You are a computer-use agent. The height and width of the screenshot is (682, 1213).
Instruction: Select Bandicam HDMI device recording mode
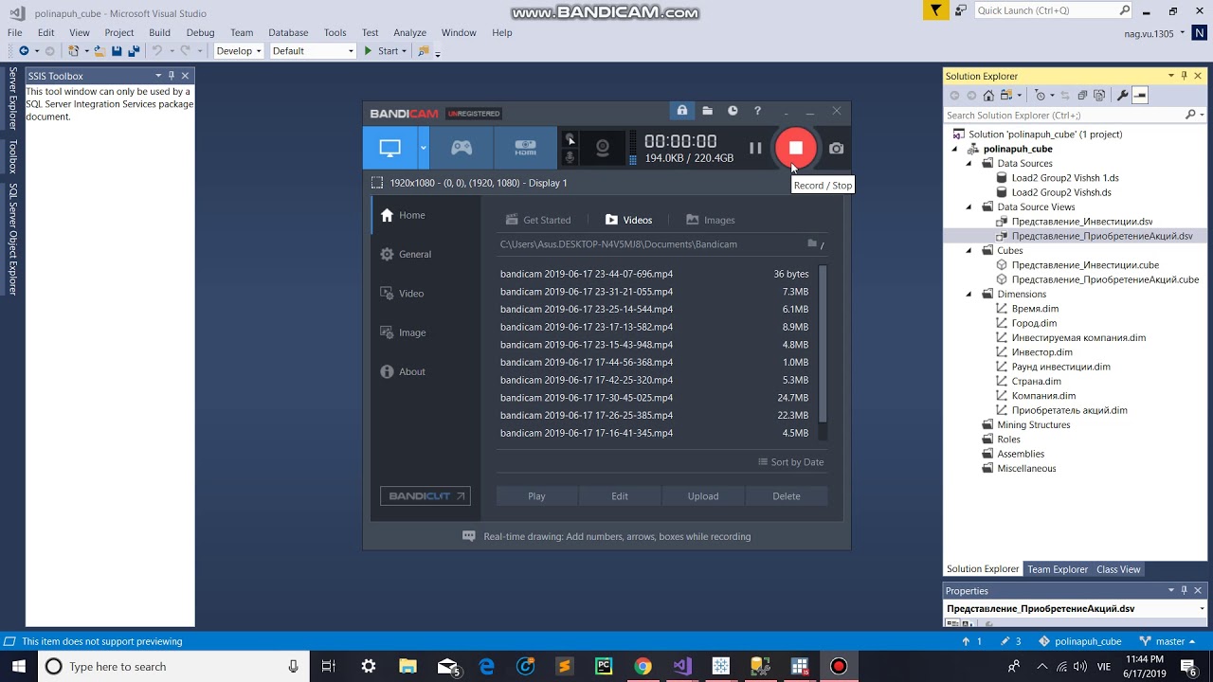click(525, 148)
